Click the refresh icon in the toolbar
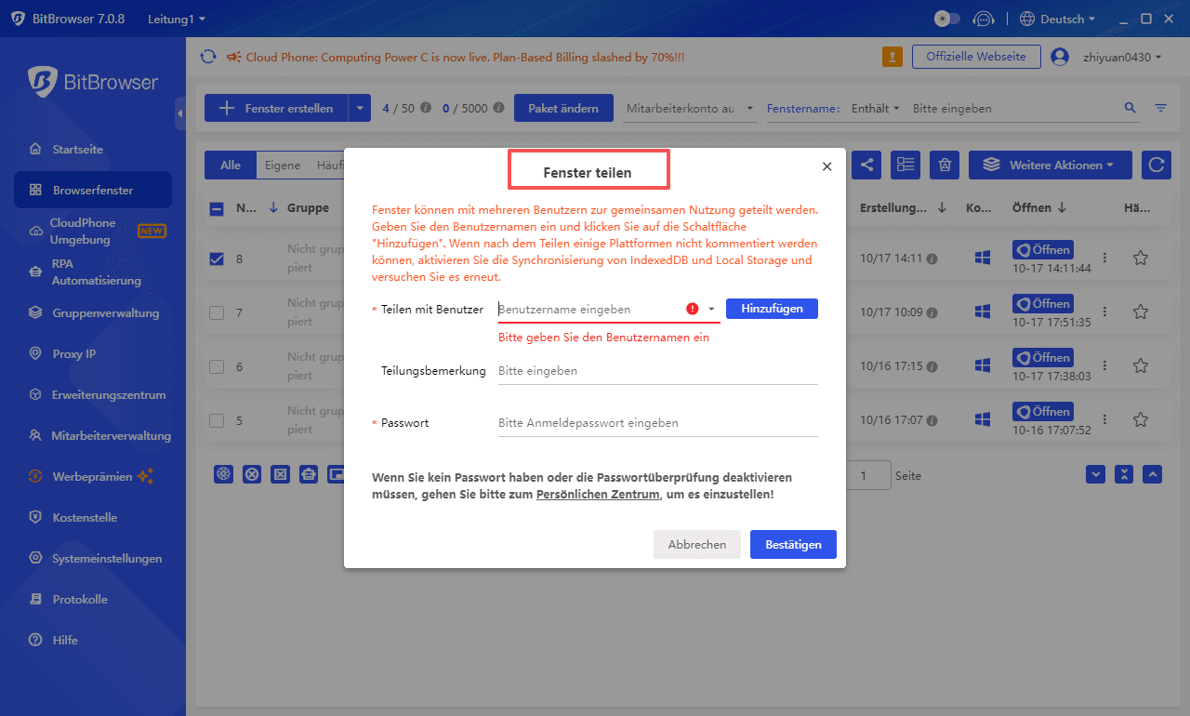Viewport: 1190px width, 716px height. [x=1156, y=165]
